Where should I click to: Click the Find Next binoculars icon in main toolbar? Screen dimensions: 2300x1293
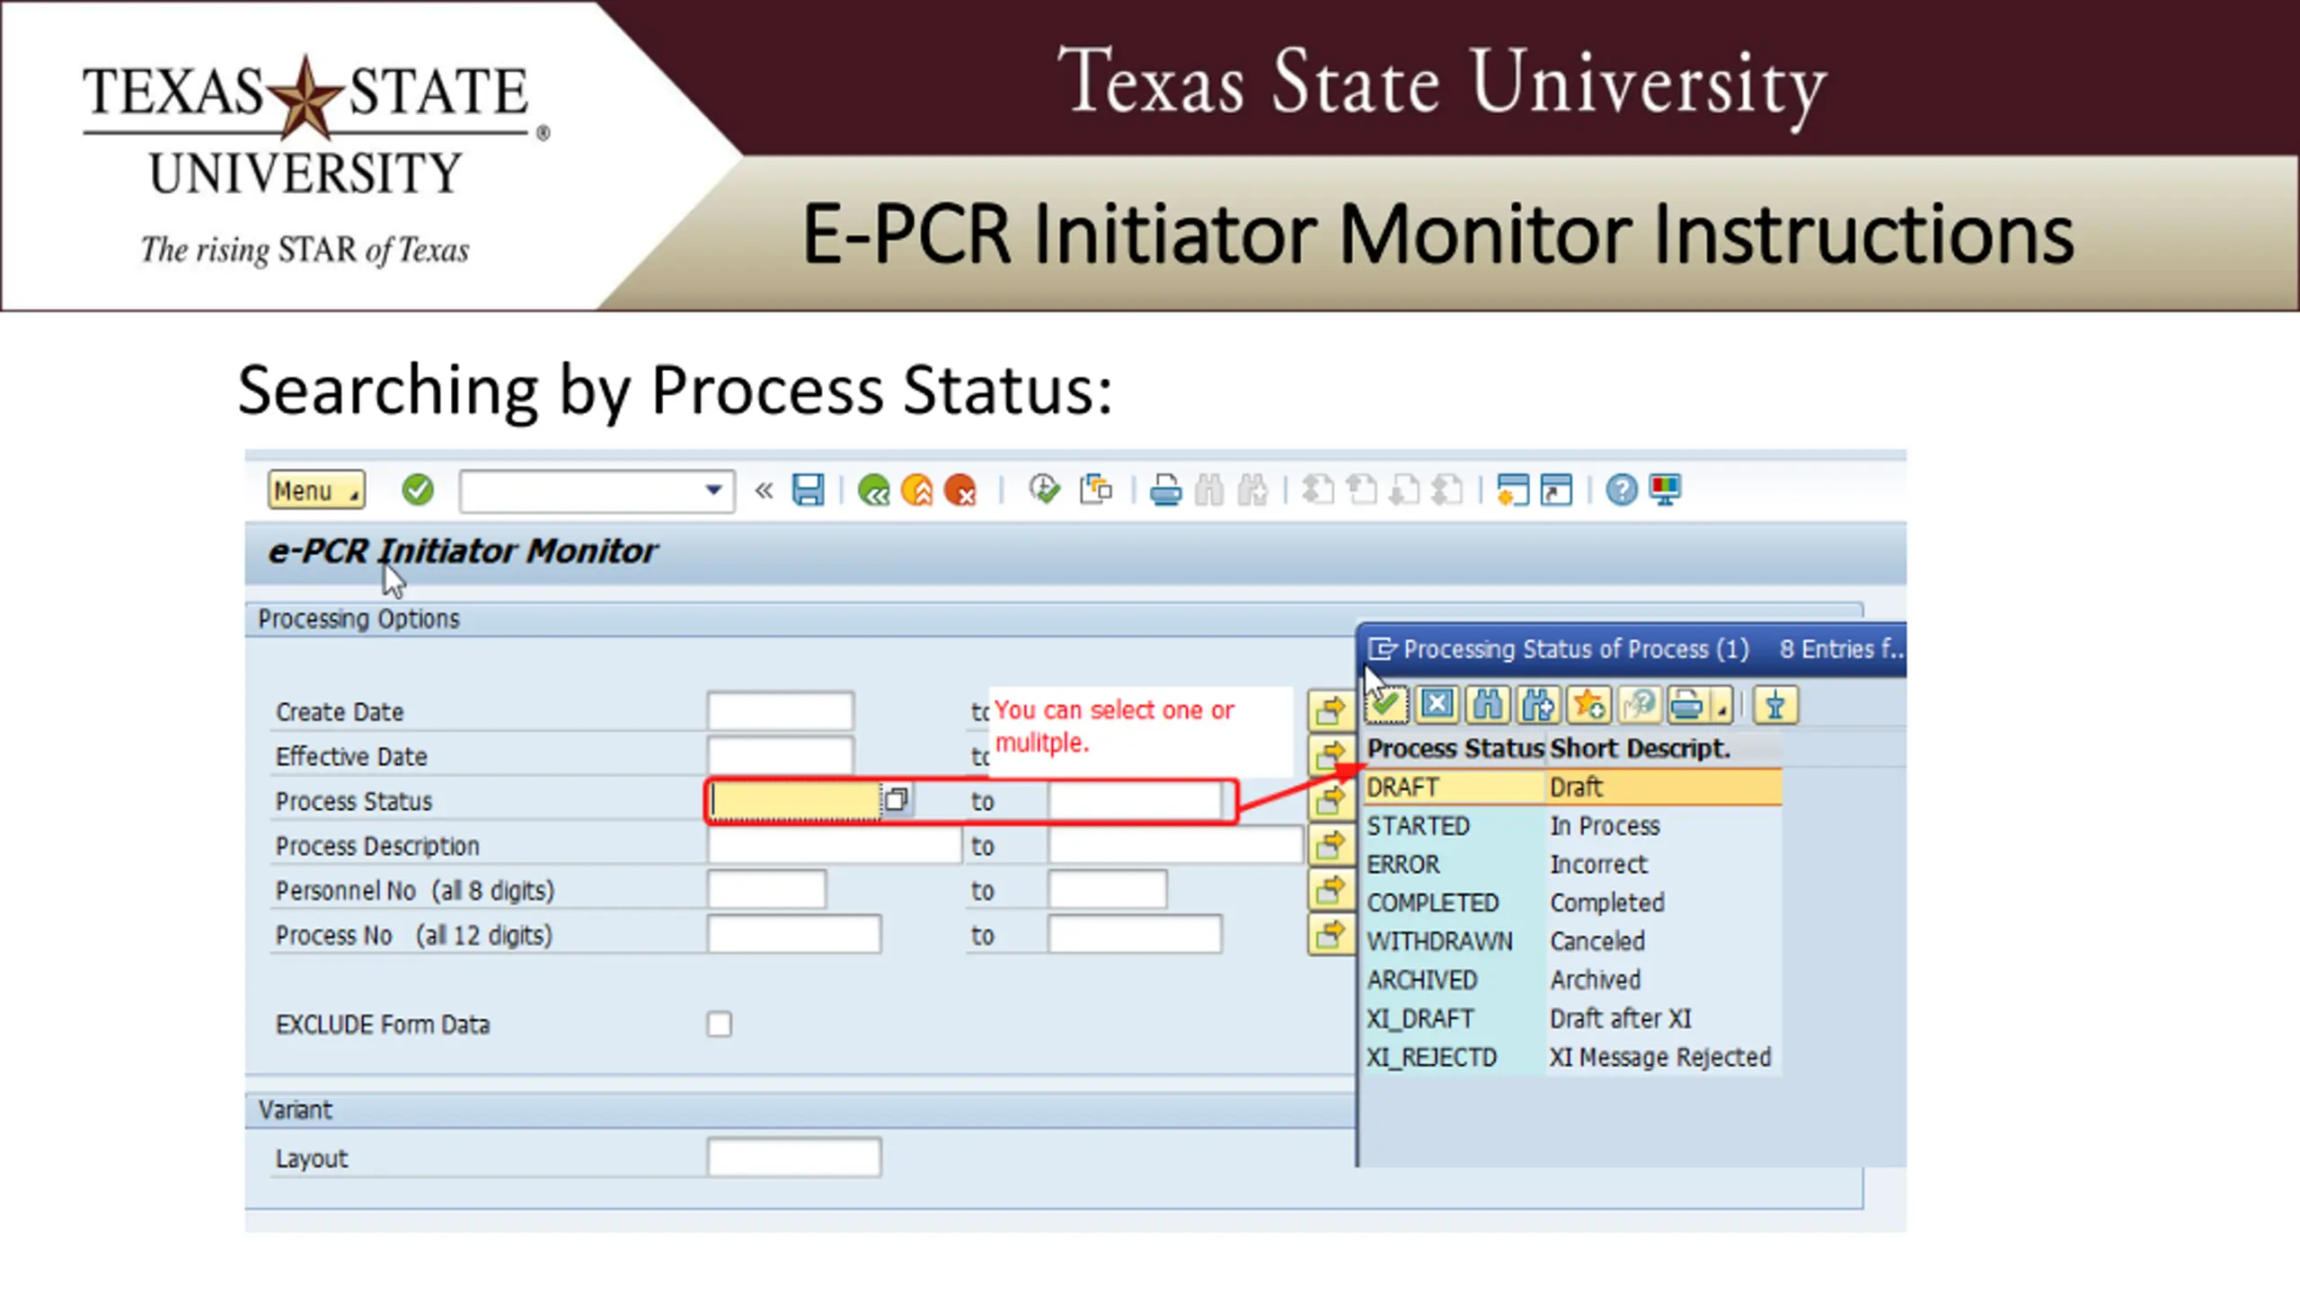1252,490
